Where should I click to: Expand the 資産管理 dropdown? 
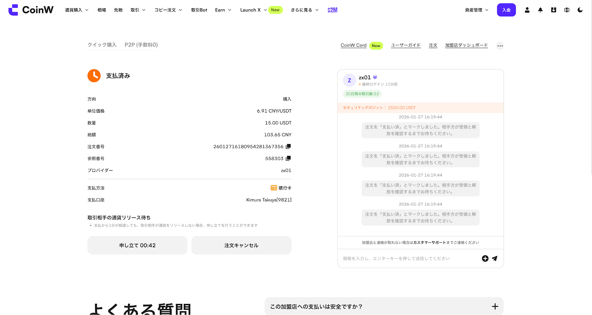[477, 10]
